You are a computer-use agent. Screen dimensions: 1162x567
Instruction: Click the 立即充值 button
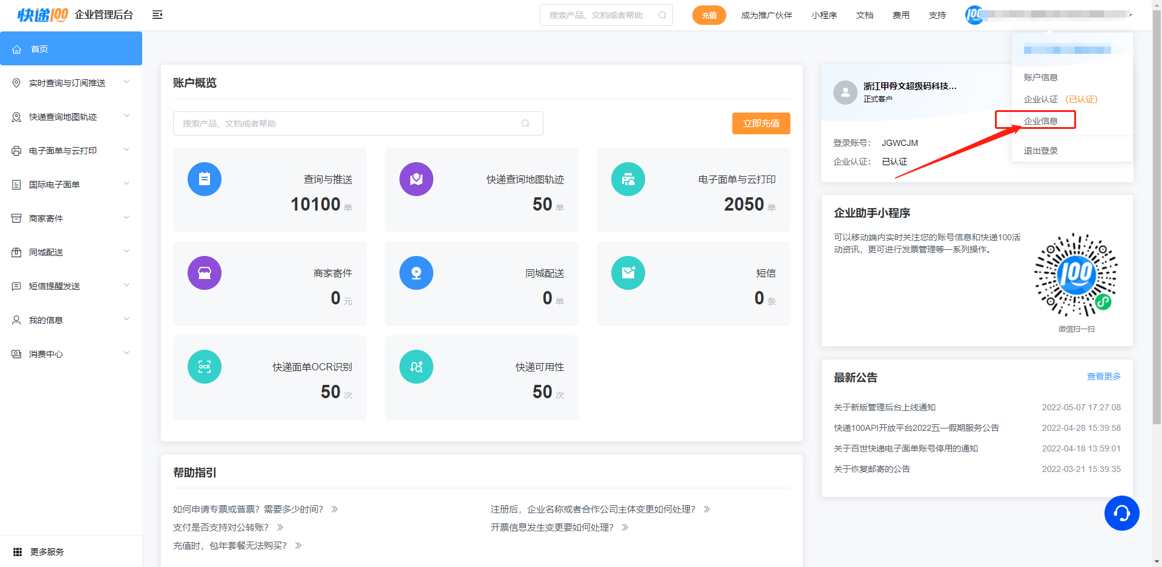[761, 123]
